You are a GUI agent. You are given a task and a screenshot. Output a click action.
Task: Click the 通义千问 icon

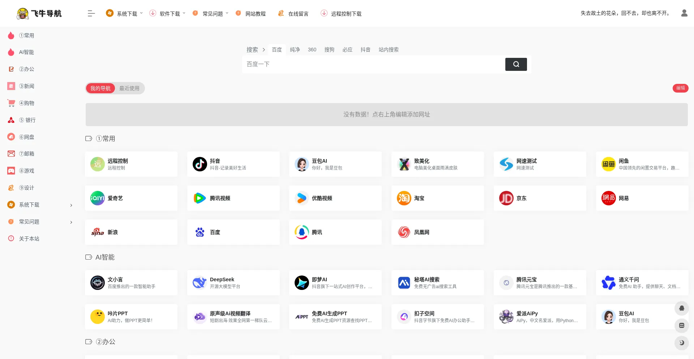point(608,283)
